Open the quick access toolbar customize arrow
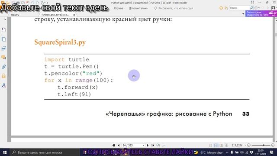The height and width of the screenshot is (156, 277). tap(47, 3)
